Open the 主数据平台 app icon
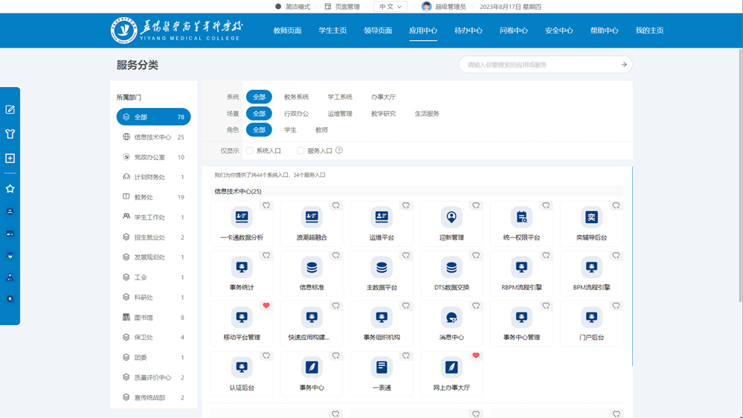 pyautogui.click(x=382, y=267)
